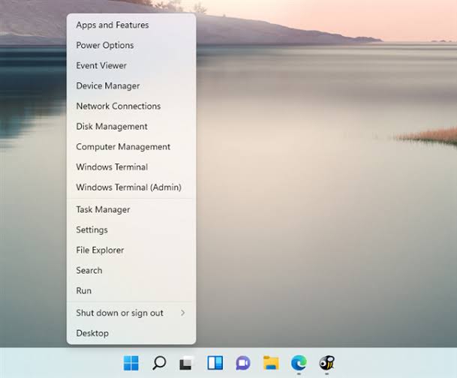Open Settings from the menu
Image resolution: width=457 pixels, height=378 pixels.
[x=131, y=229]
